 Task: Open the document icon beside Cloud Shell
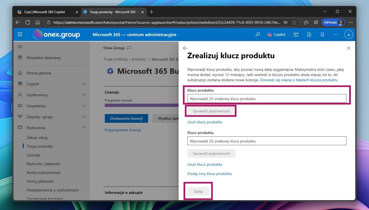click(x=309, y=34)
